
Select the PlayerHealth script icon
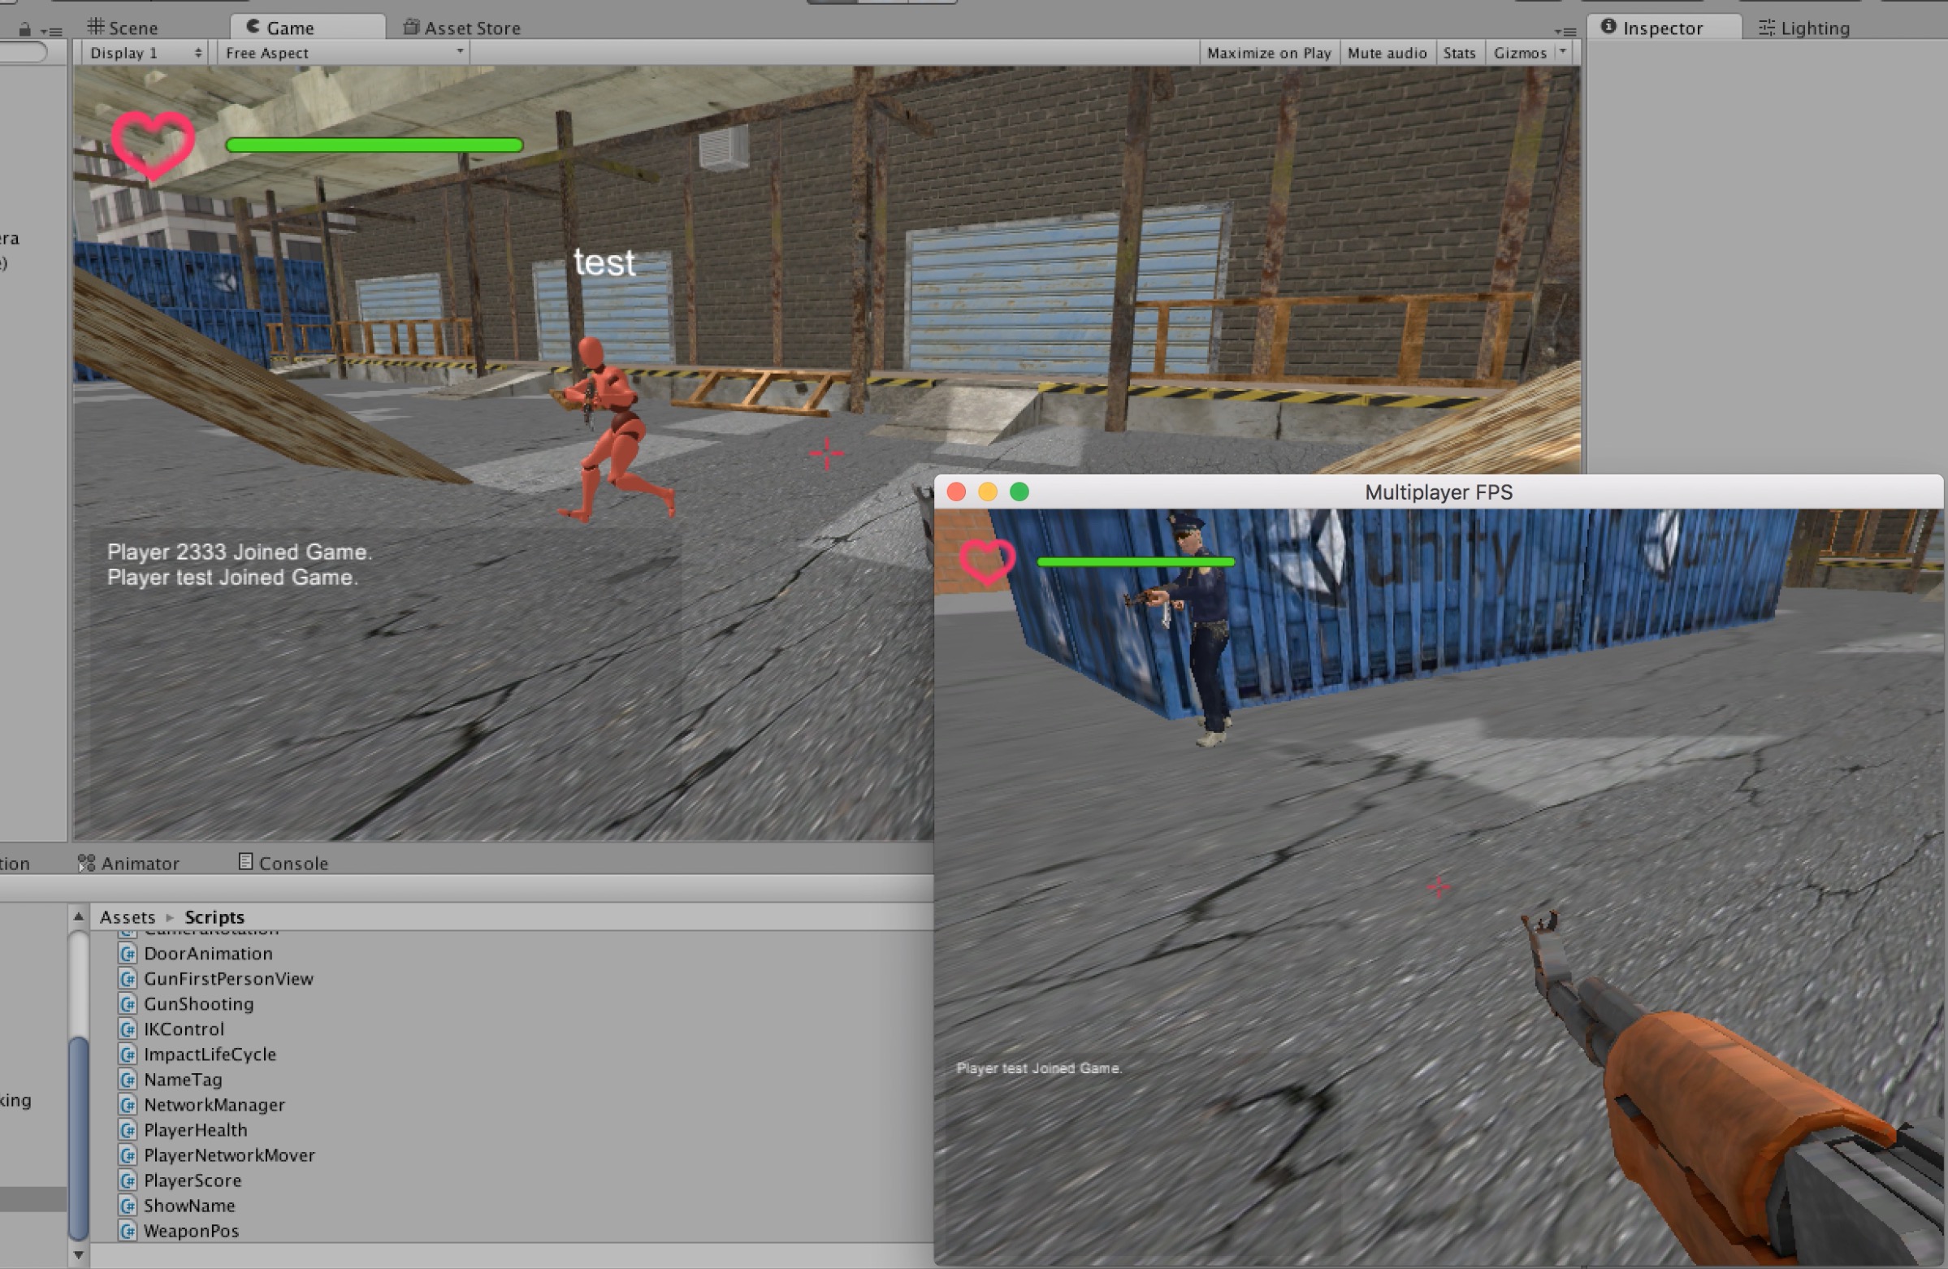click(128, 1131)
